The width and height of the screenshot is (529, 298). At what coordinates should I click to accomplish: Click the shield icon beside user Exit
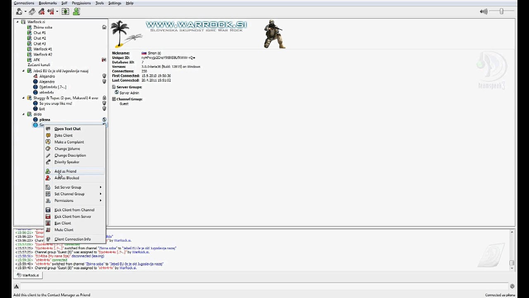click(104, 109)
